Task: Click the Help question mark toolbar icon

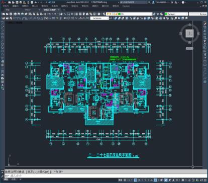Action: (99, 14)
